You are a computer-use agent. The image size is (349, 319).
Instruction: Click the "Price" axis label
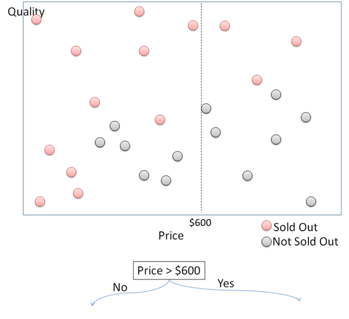pos(171,235)
